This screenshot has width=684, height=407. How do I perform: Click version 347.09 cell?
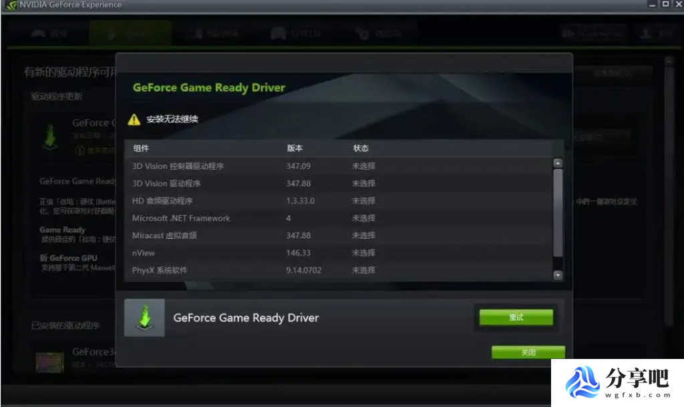299,166
